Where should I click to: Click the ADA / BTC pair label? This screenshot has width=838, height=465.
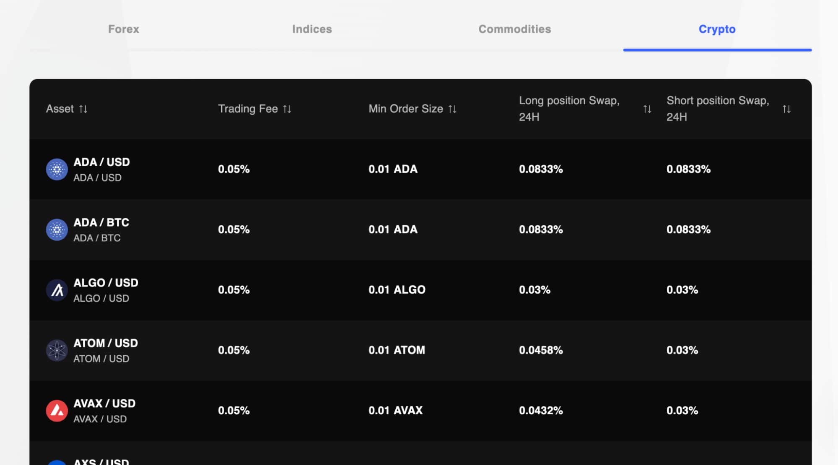click(x=101, y=222)
